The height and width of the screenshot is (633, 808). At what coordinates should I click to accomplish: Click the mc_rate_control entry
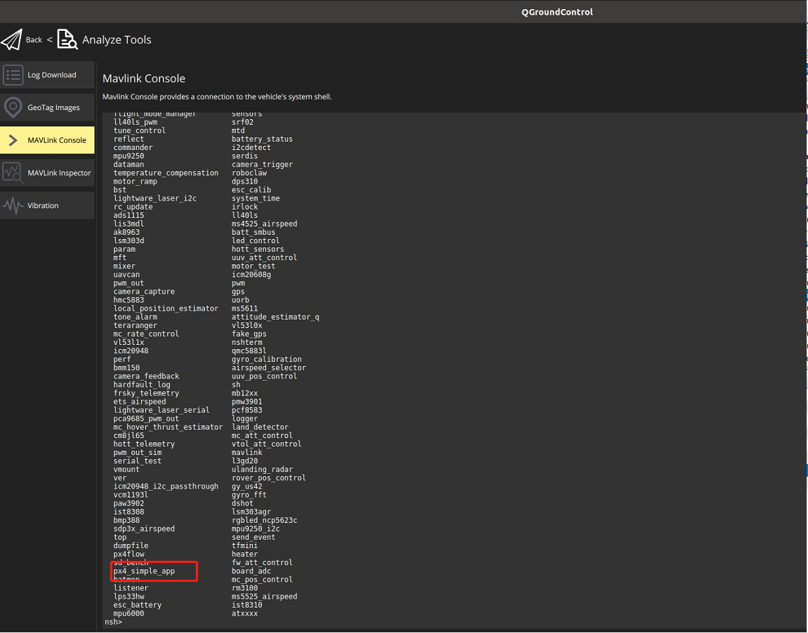[146, 334]
